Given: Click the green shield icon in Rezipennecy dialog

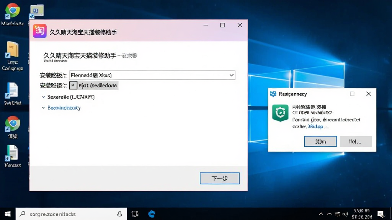Looking at the screenshot, I should coord(280,113).
